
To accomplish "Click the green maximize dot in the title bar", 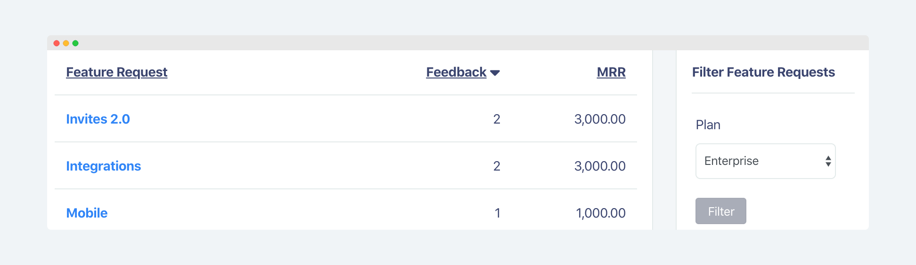I will coord(75,43).
